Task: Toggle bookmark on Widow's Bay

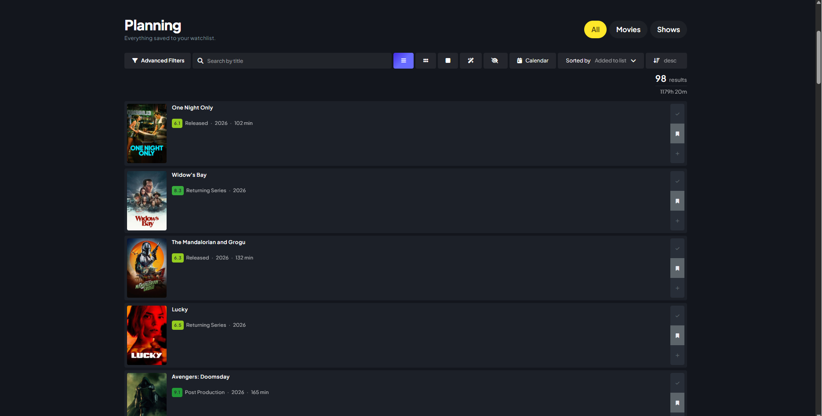Action: [x=677, y=201]
